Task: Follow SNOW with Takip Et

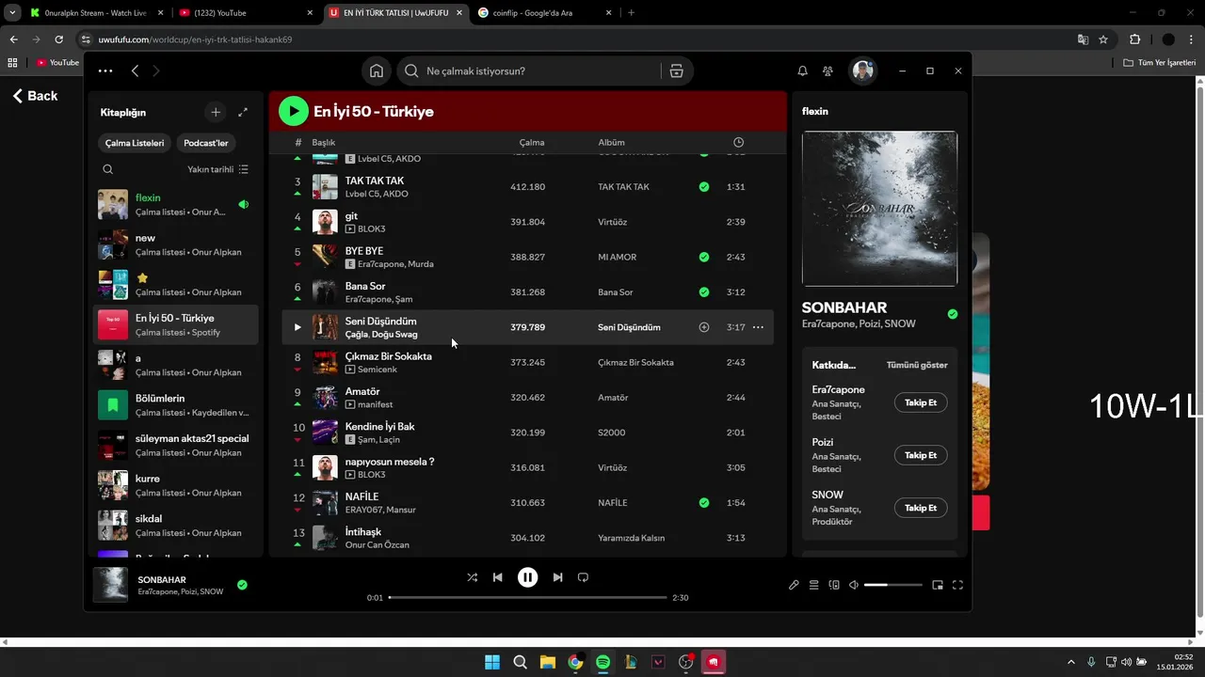Action: 921,508
